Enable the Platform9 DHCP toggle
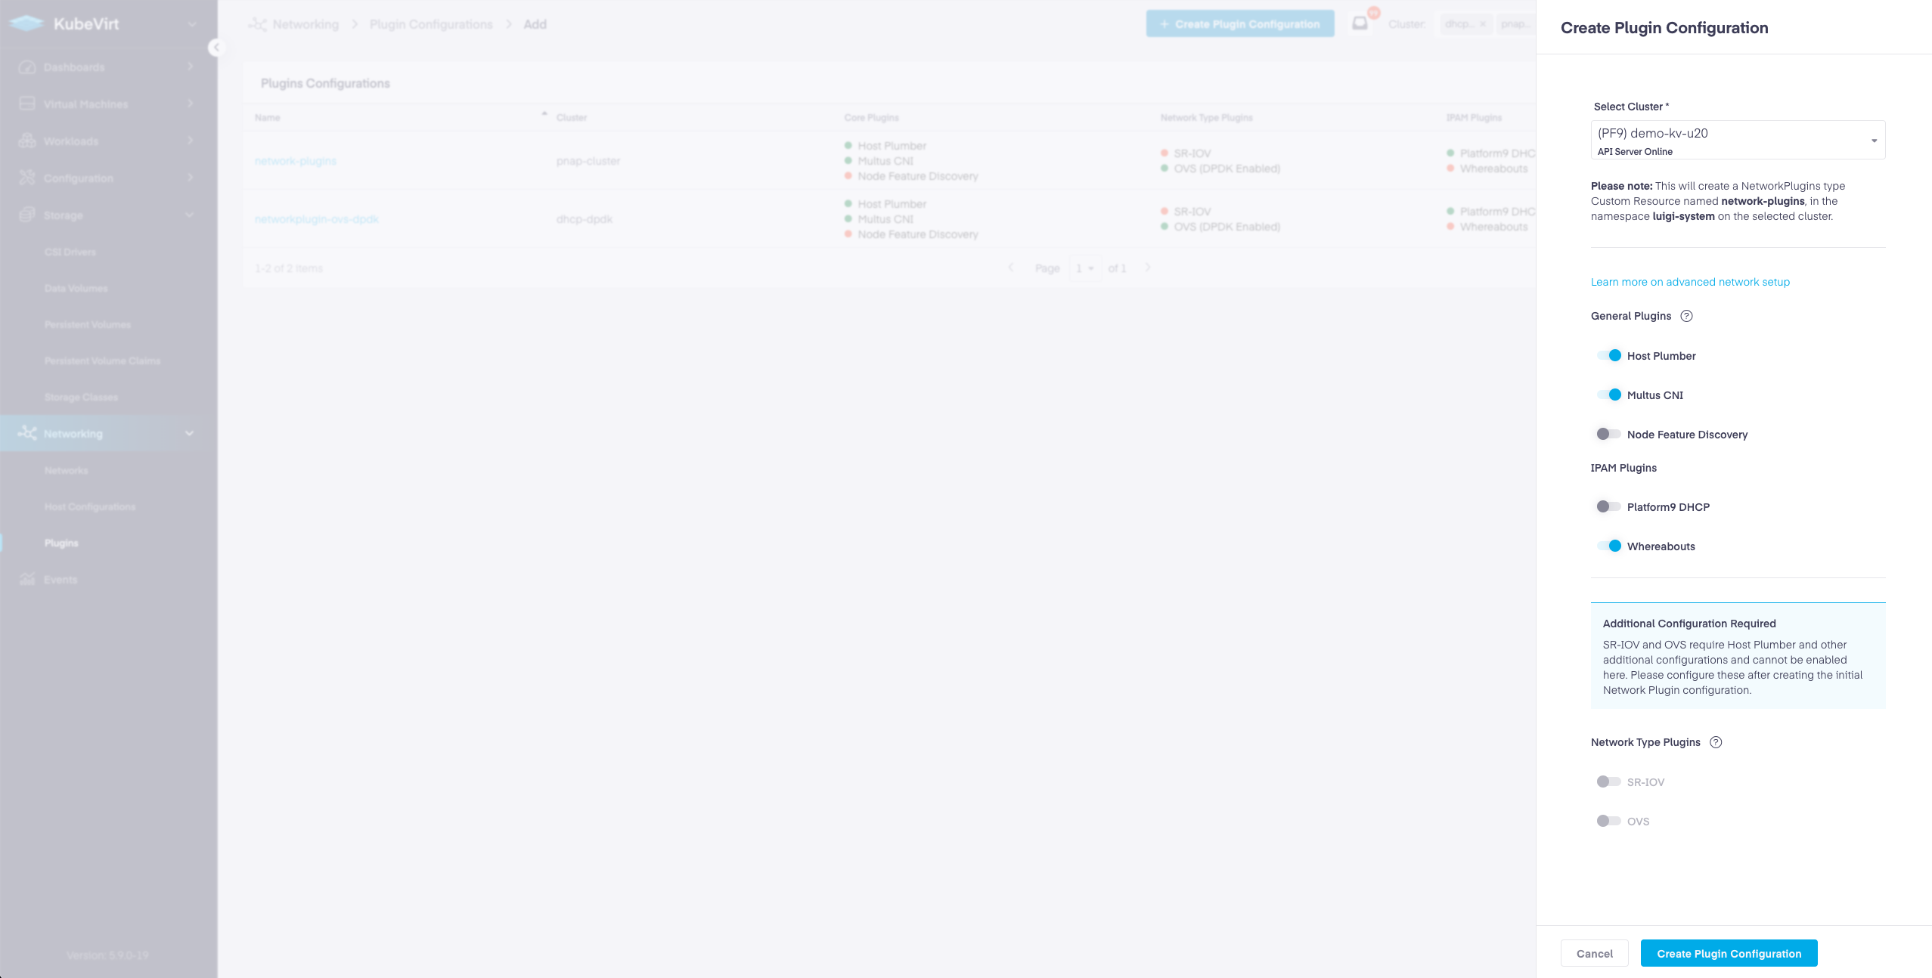The height and width of the screenshot is (978, 1932). pyautogui.click(x=1608, y=506)
